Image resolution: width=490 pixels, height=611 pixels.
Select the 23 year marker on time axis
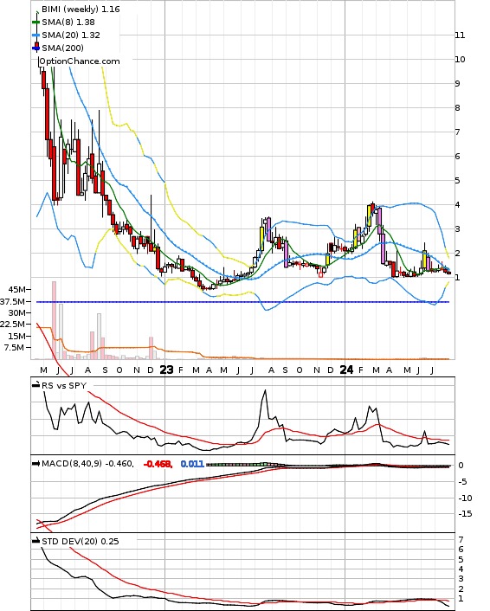pos(166,370)
